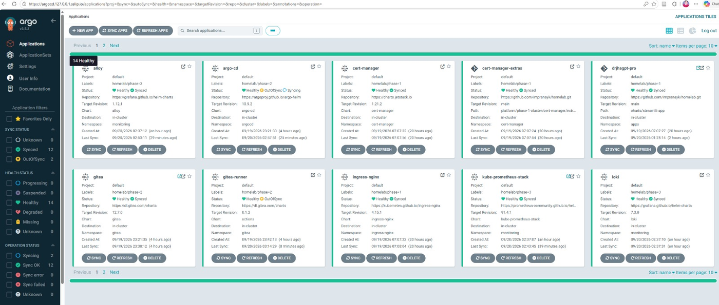Delete the kube-prometheus-stack application
719x305 pixels.
pyautogui.click(x=541, y=258)
